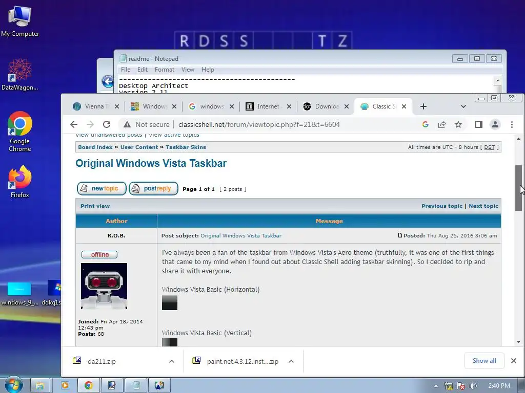The height and width of the screenshot is (393, 525).
Task: Open Print view link
Action: point(95,206)
